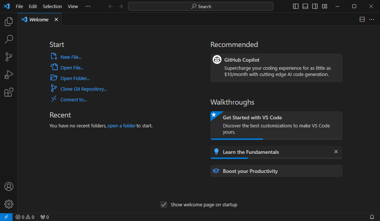The height and width of the screenshot is (221, 380).
Task: Open the Explorer view in activity bar
Action: click(8, 22)
